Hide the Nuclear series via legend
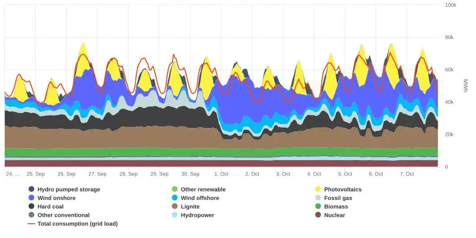 (334, 215)
